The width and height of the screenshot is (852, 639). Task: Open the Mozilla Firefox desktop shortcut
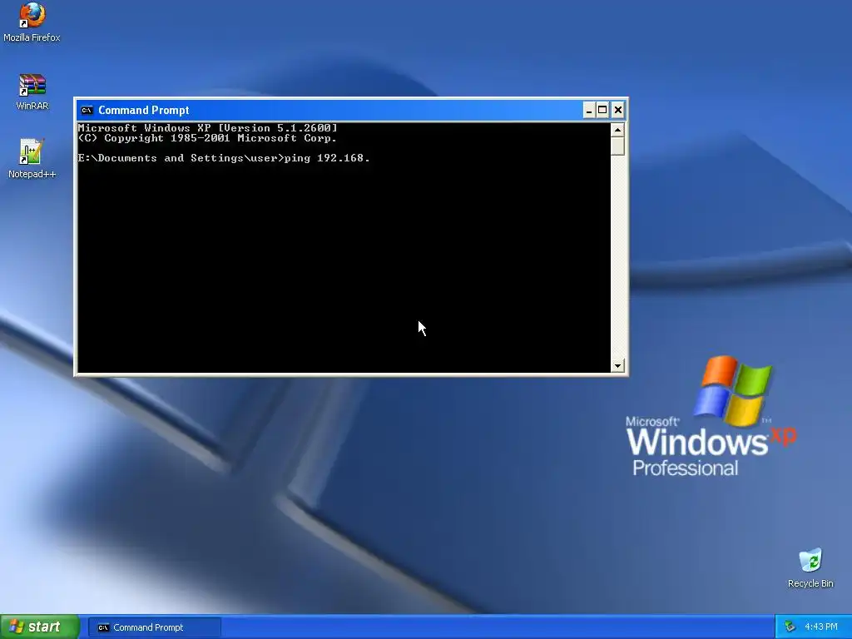point(32,22)
